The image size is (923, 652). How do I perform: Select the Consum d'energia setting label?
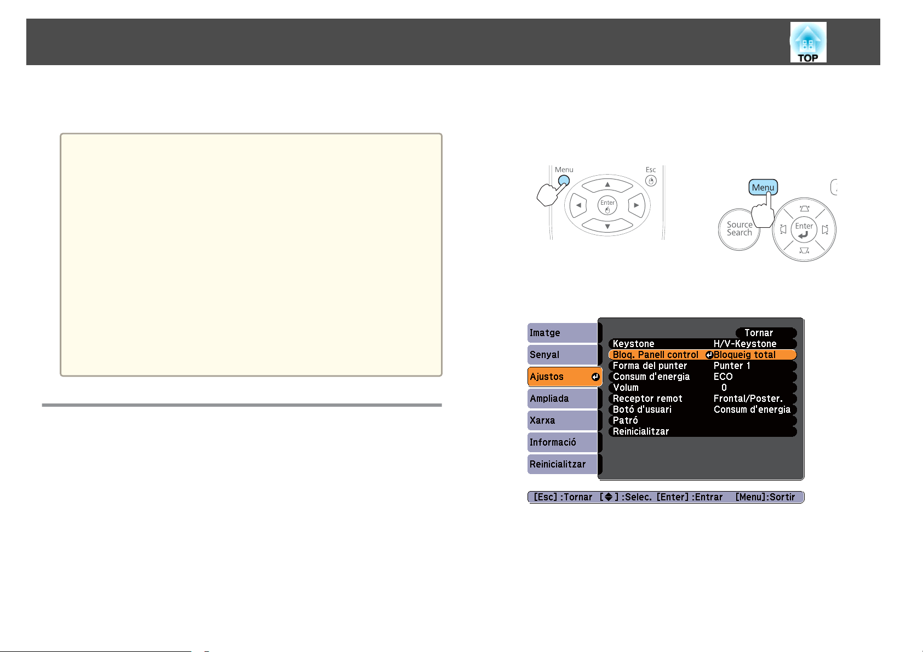click(x=651, y=377)
